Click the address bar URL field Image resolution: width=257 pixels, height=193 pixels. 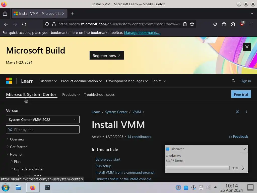pos(119,24)
